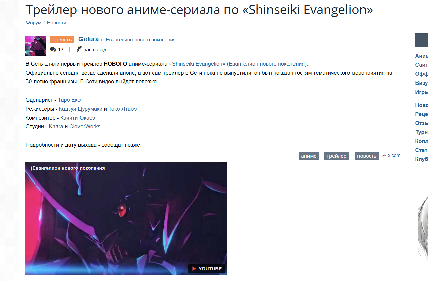Screen dimensions: 428x281
Task: Open the comments bubble icon showing 13
Action: point(53,50)
